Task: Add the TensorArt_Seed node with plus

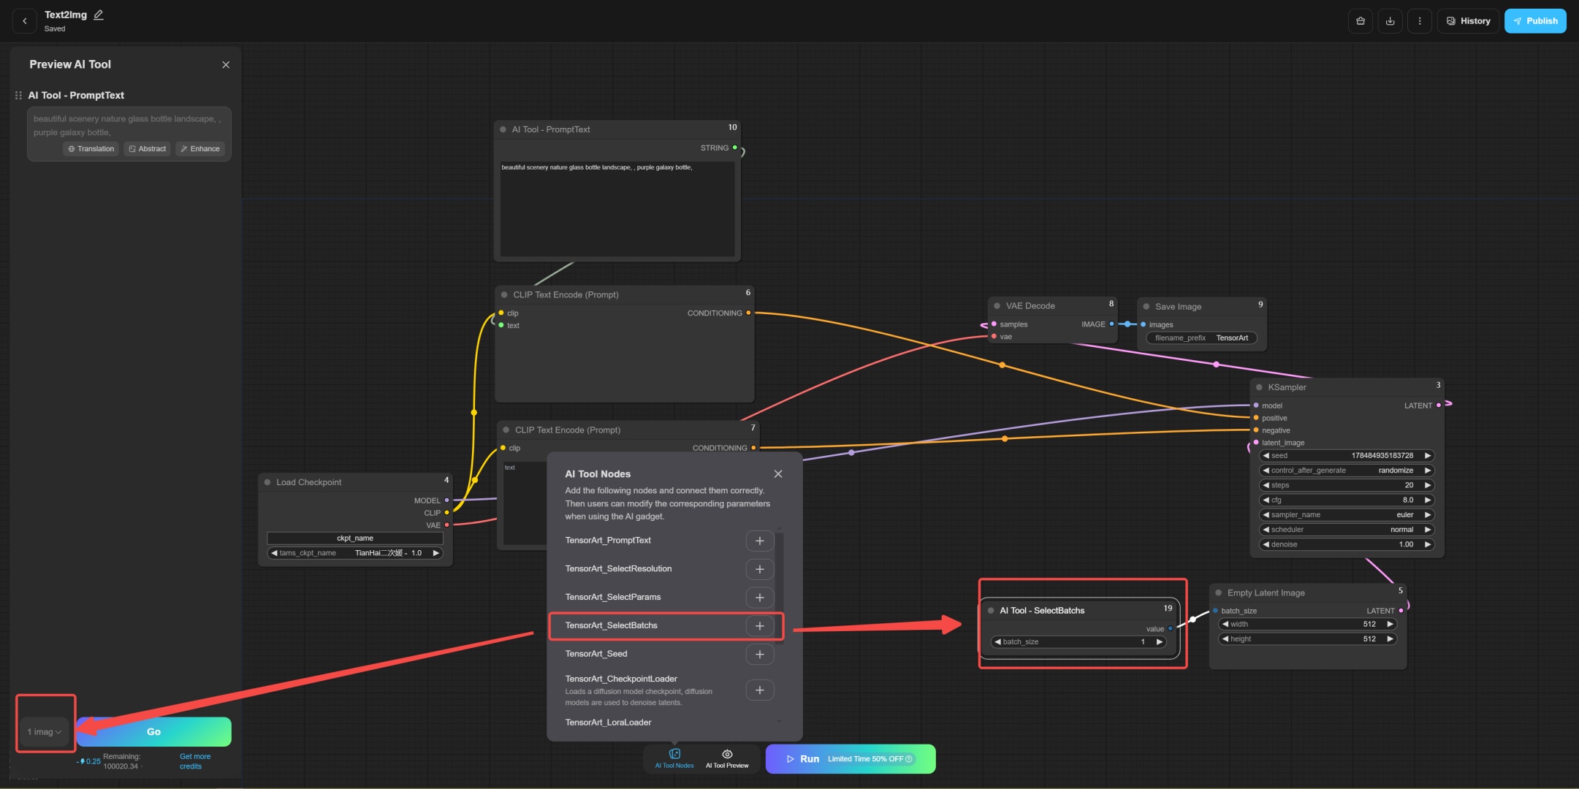Action: pyautogui.click(x=759, y=654)
